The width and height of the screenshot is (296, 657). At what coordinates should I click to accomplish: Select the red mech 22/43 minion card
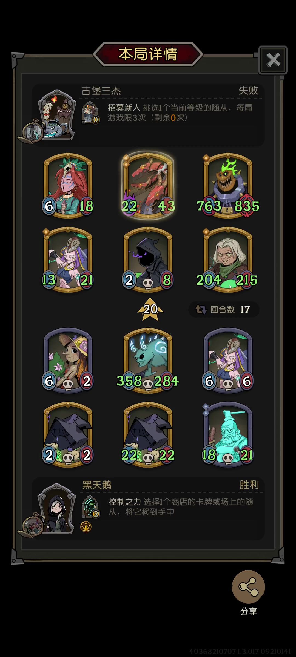[x=148, y=186]
